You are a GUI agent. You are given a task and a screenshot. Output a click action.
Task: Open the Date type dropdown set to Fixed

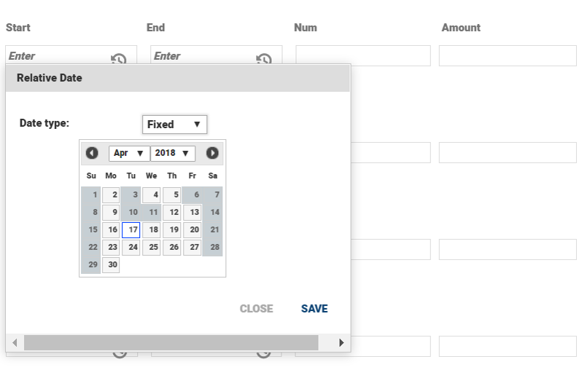174,125
